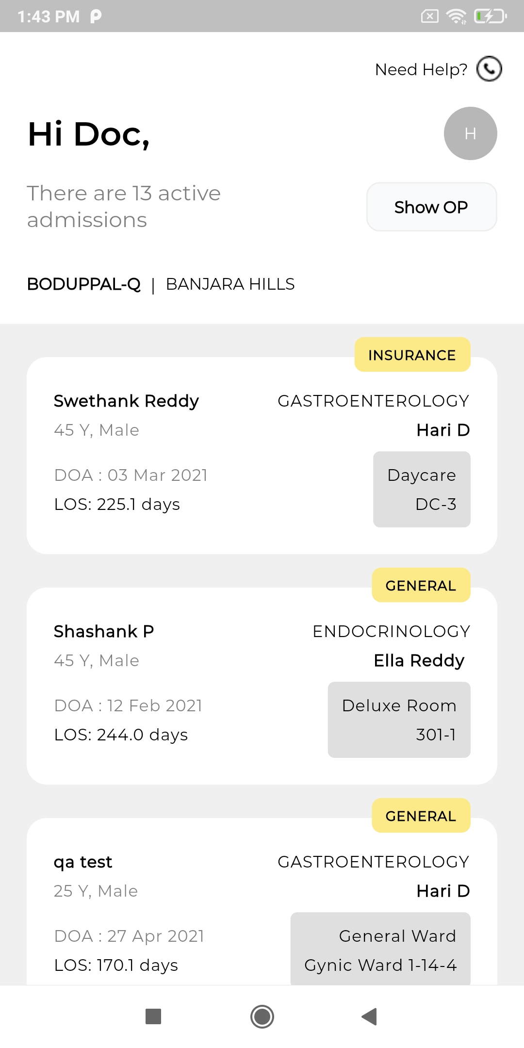Viewport: 524px width, 1048px height.
Task: Switch to the BANJARA HILLS location tab
Action: coord(230,284)
